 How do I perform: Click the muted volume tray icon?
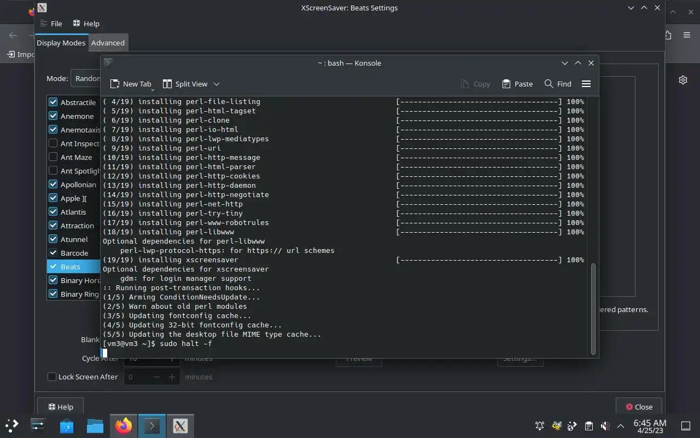[605, 425]
